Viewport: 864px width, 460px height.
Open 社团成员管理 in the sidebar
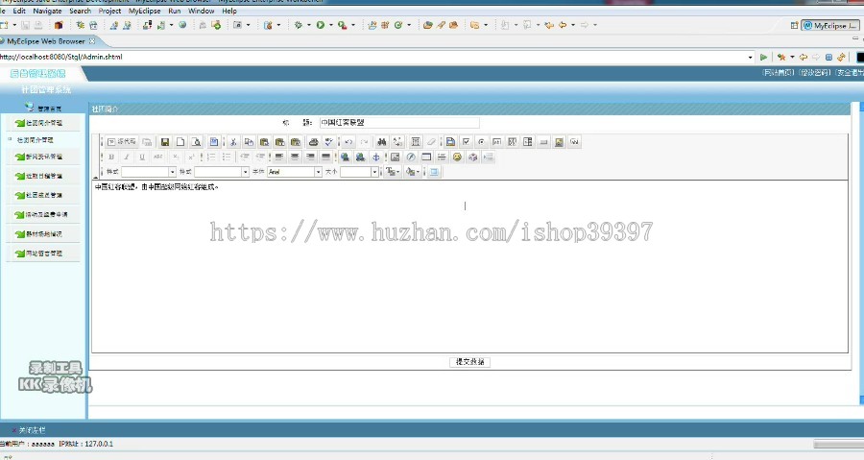click(43, 196)
